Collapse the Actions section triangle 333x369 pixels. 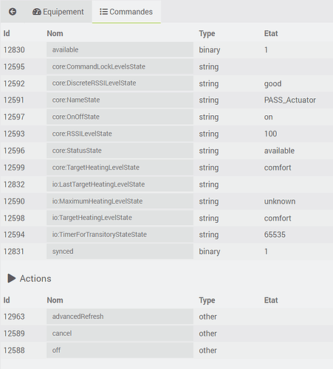11,278
